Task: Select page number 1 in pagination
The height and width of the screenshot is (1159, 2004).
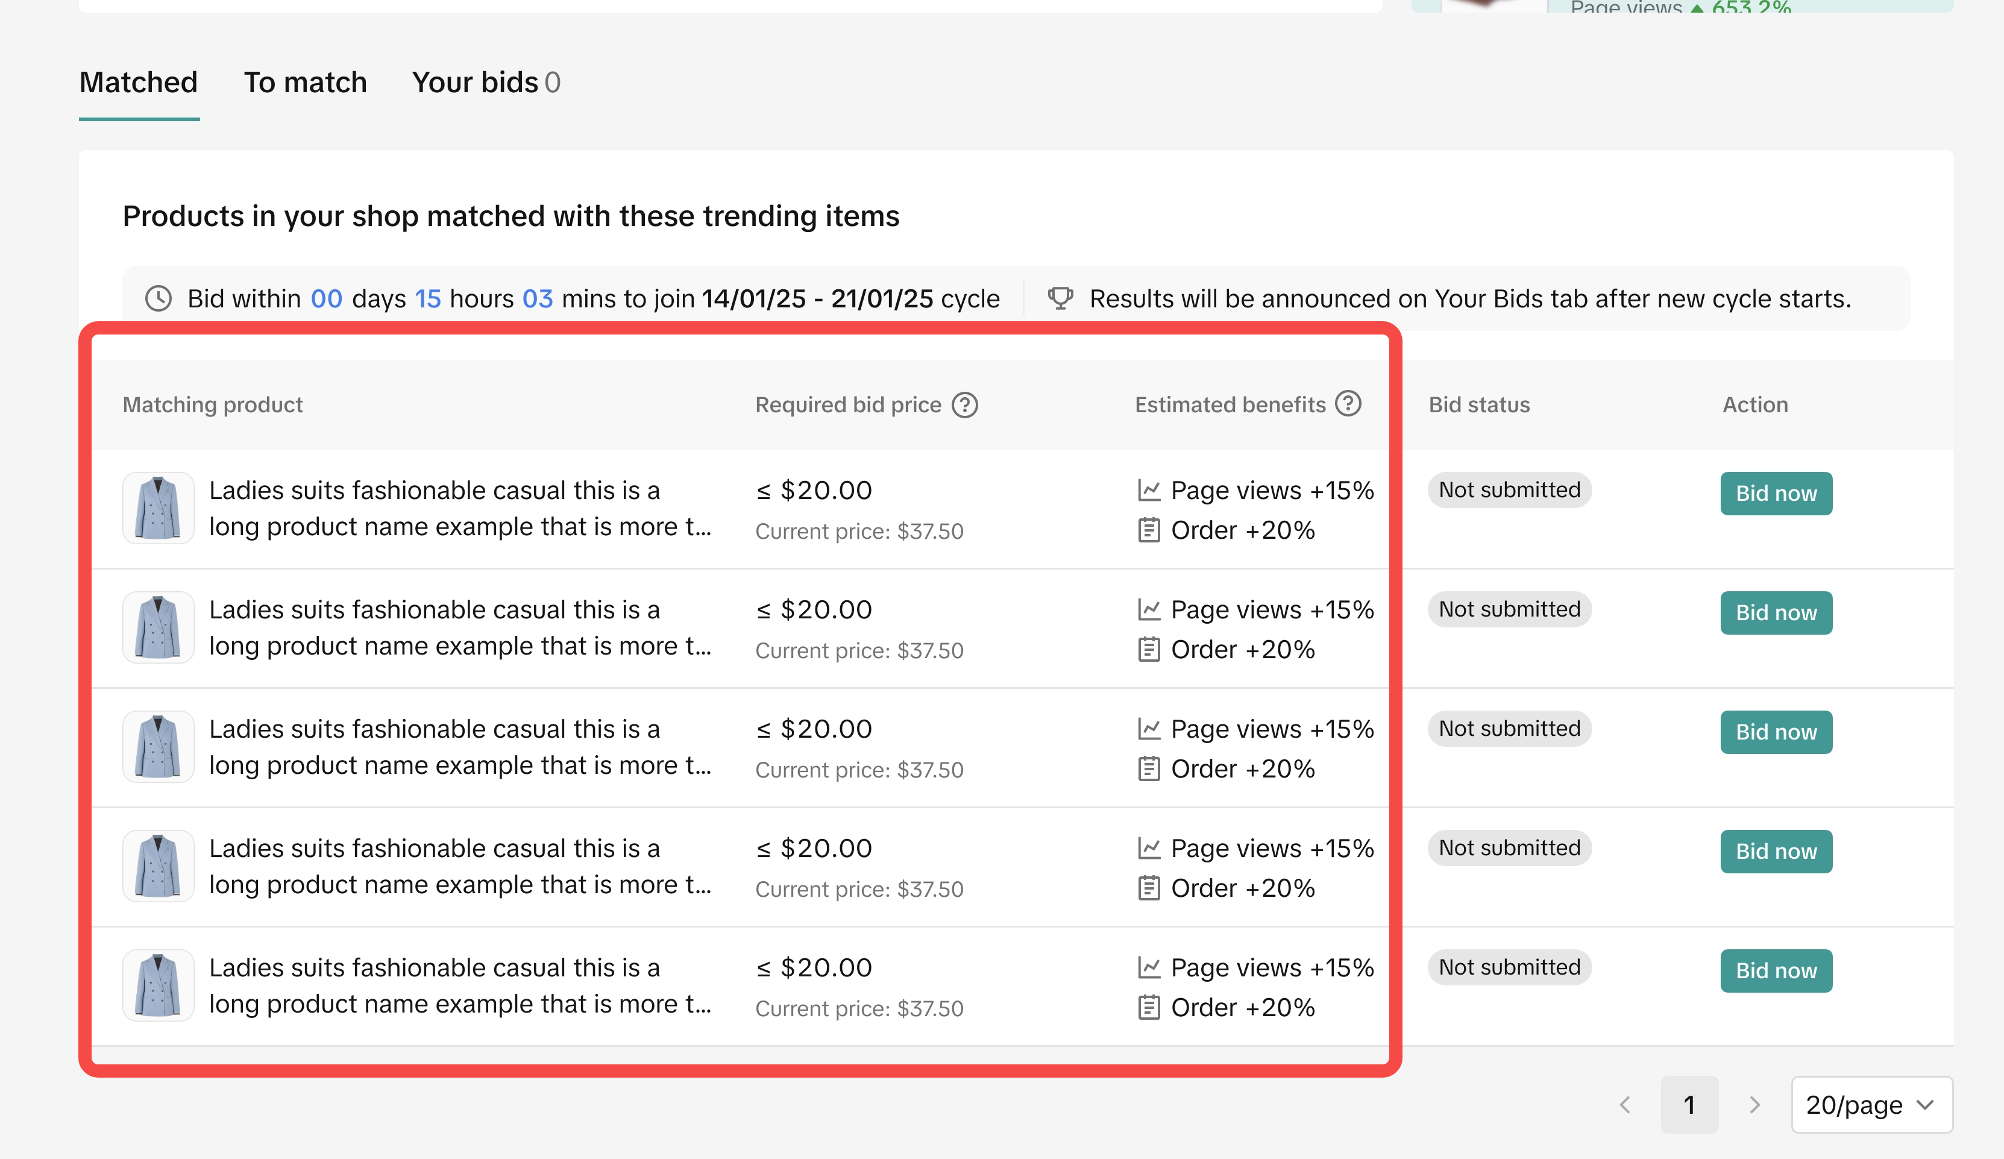Action: click(1689, 1104)
